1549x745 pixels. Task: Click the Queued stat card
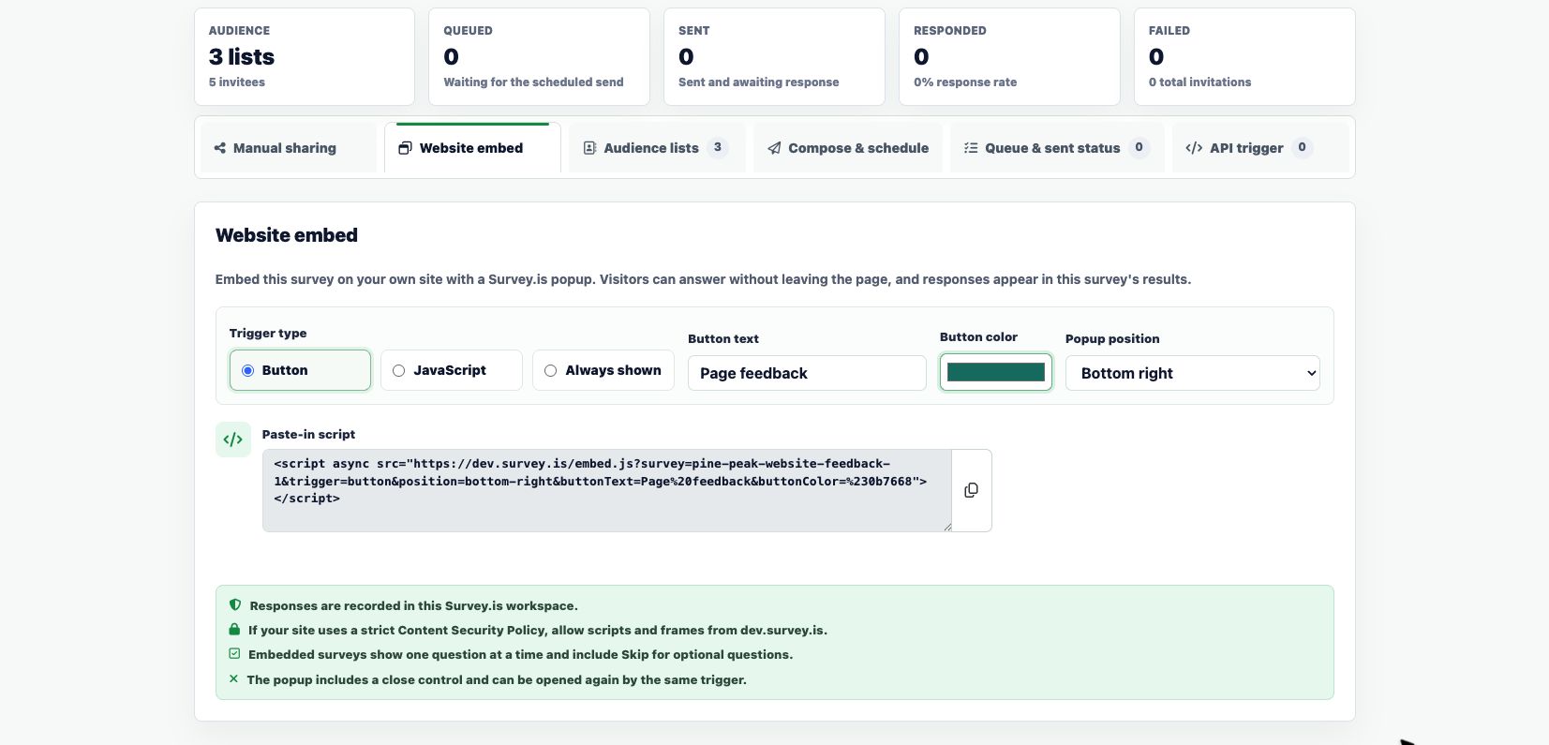(539, 56)
